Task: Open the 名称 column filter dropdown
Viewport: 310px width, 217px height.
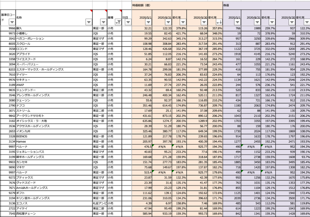Action: click(89, 22)
